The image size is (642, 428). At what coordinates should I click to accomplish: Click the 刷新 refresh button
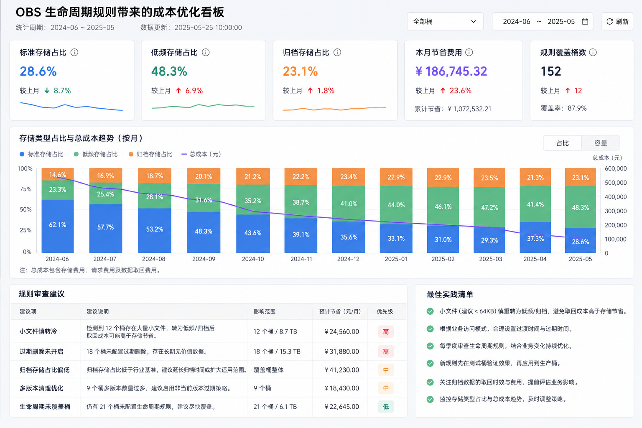pos(617,21)
